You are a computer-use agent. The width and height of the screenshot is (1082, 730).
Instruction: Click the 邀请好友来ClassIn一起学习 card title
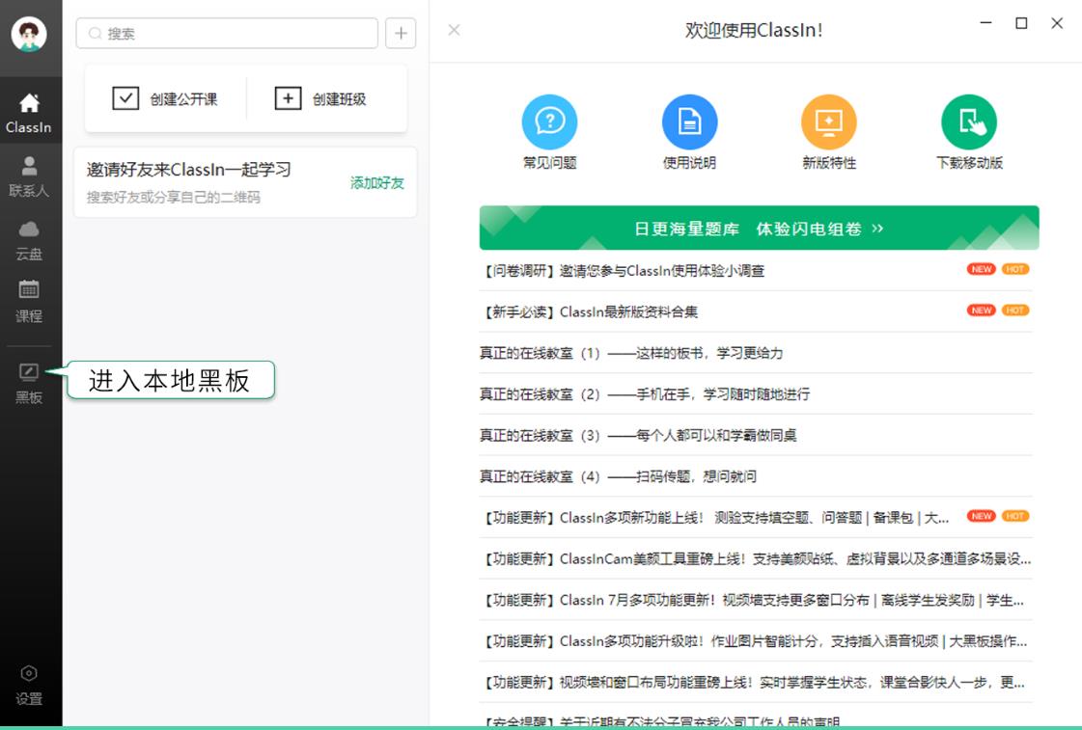[x=189, y=170]
